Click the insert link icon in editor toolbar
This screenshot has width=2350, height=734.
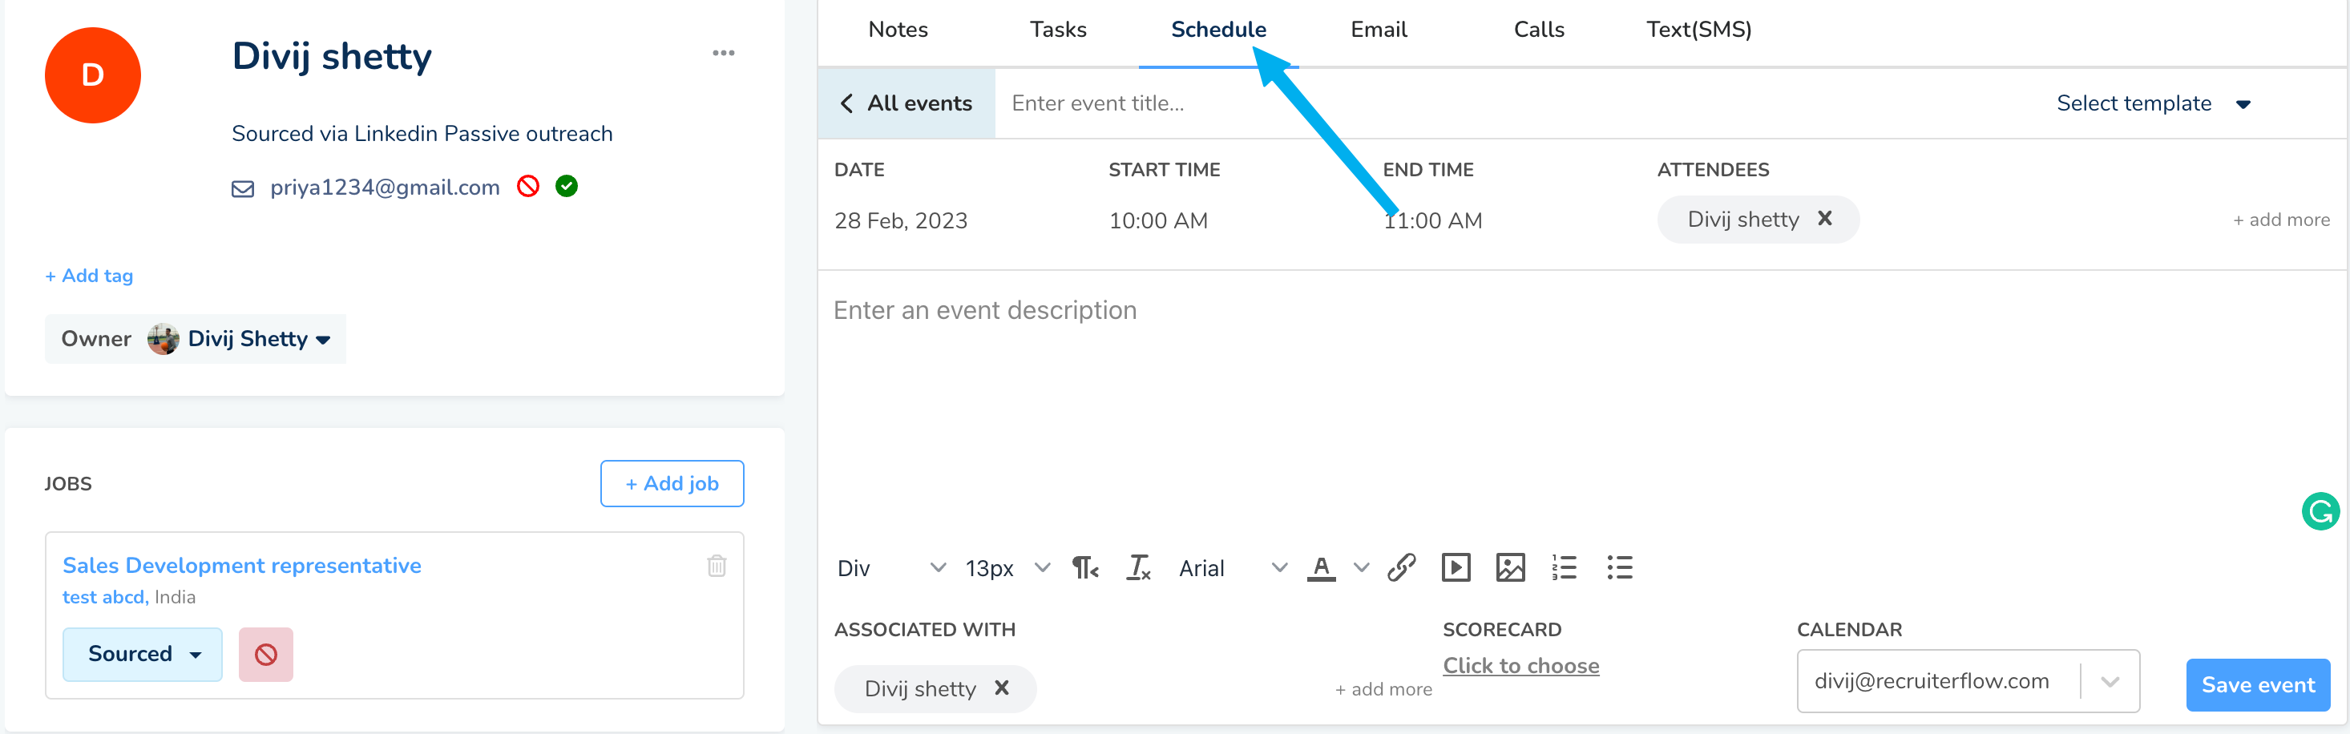(1401, 567)
